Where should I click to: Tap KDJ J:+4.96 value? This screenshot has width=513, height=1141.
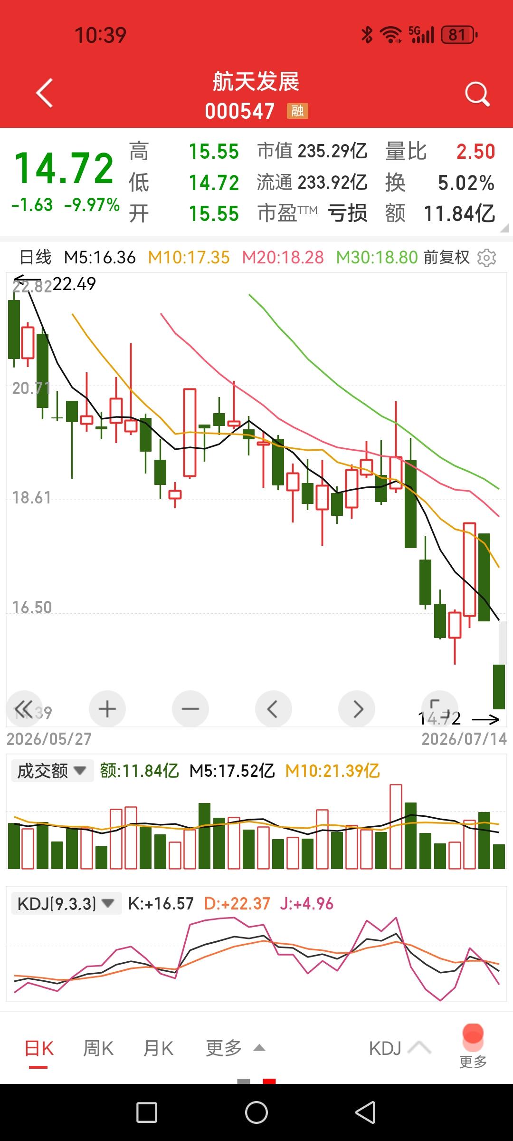click(307, 904)
